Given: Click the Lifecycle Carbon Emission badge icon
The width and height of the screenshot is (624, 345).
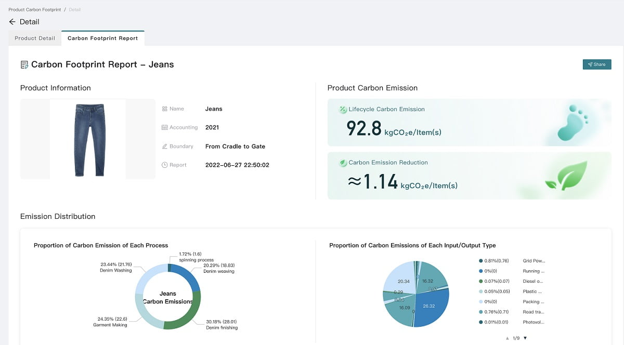Looking at the screenshot, I should [x=343, y=110].
